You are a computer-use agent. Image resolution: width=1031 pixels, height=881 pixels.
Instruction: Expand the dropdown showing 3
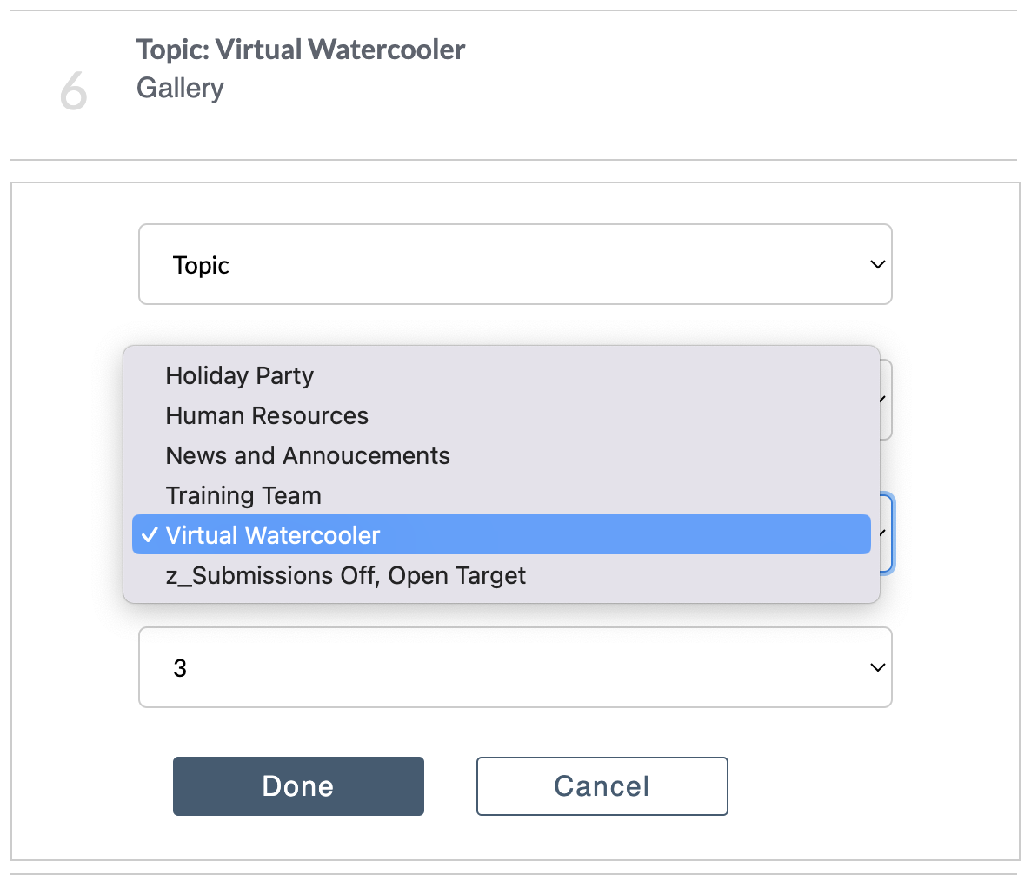[x=515, y=667]
